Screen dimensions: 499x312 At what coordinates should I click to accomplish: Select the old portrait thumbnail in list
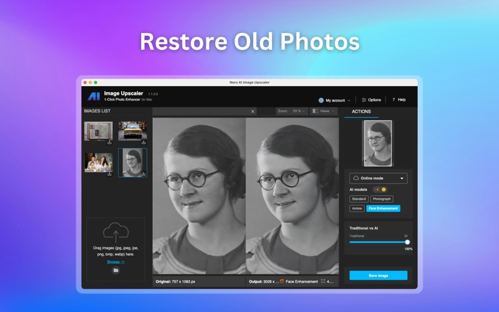pyautogui.click(x=132, y=162)
